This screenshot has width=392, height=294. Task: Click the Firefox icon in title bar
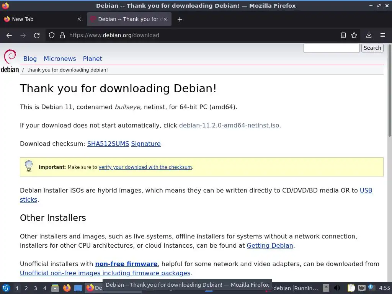[5, 5]
